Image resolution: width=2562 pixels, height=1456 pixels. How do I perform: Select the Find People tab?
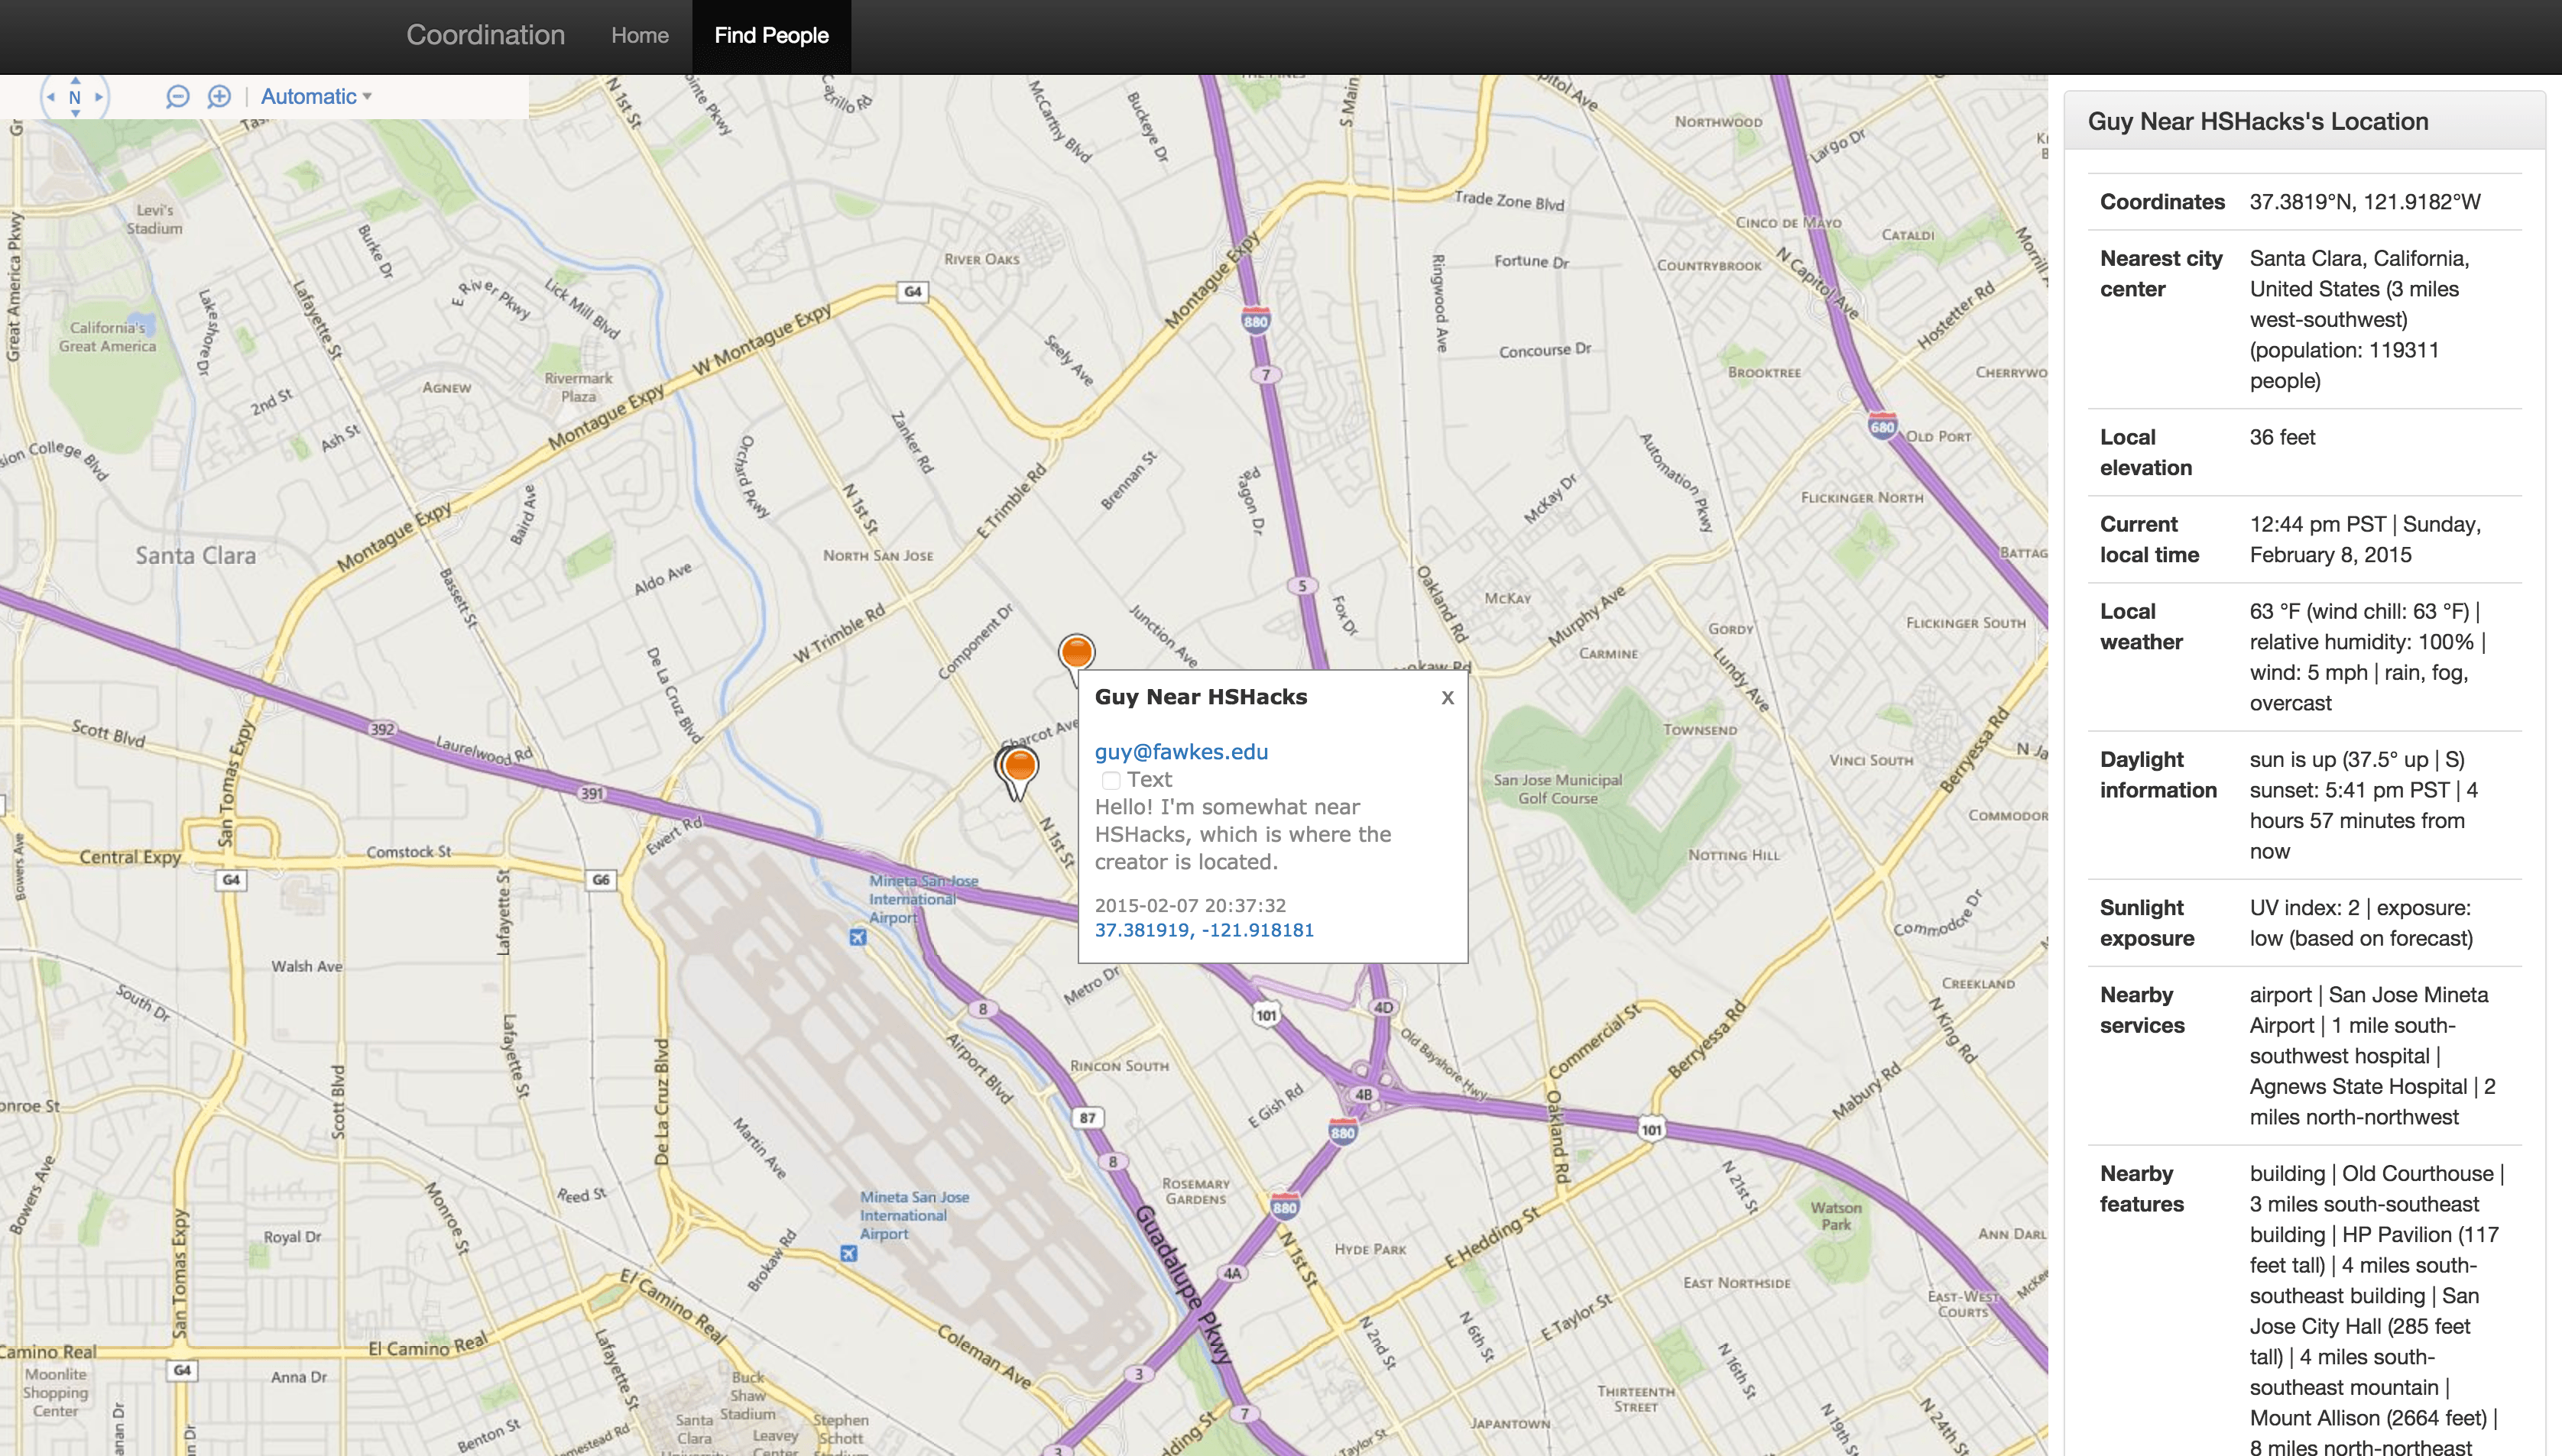tap(771, 36)
